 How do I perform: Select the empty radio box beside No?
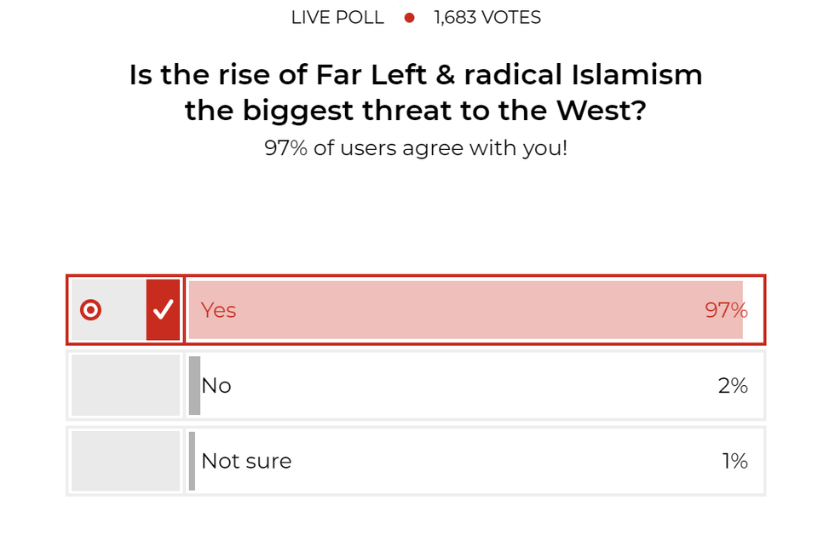(x=124, y=385)
